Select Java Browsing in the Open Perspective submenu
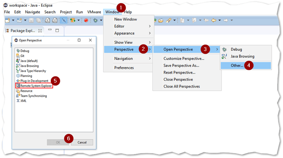 246,56
